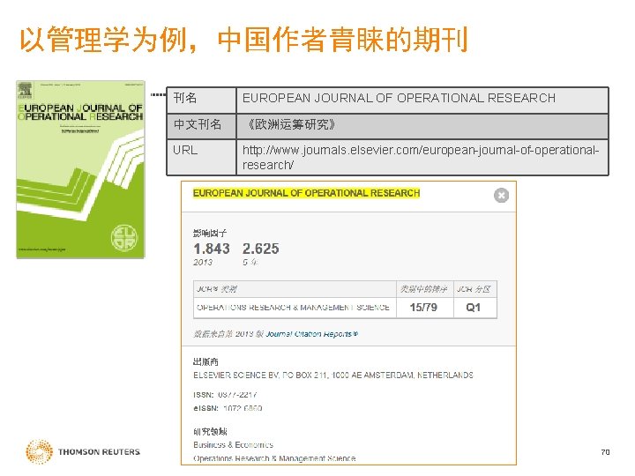
Task: Click the 2013 year label
Action: pyautogui.click(x=203, y=263)
